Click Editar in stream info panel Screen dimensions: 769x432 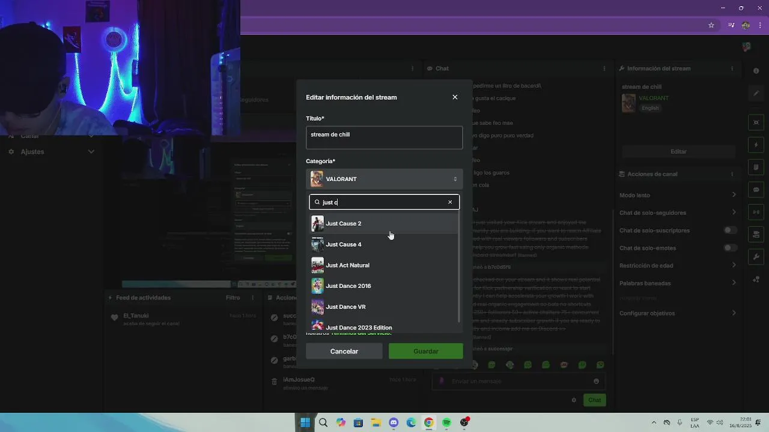point(678,151)
